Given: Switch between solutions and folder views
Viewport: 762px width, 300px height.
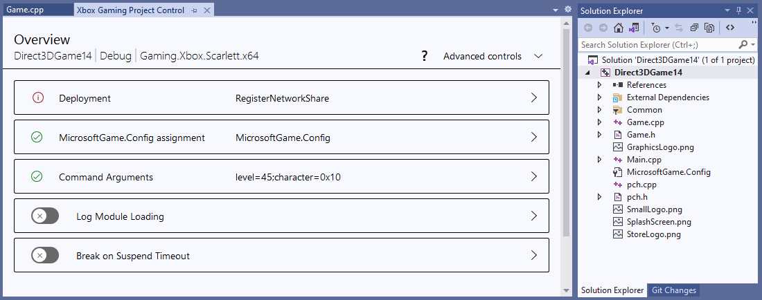Looking at the screenshot, I should [634, 28].
